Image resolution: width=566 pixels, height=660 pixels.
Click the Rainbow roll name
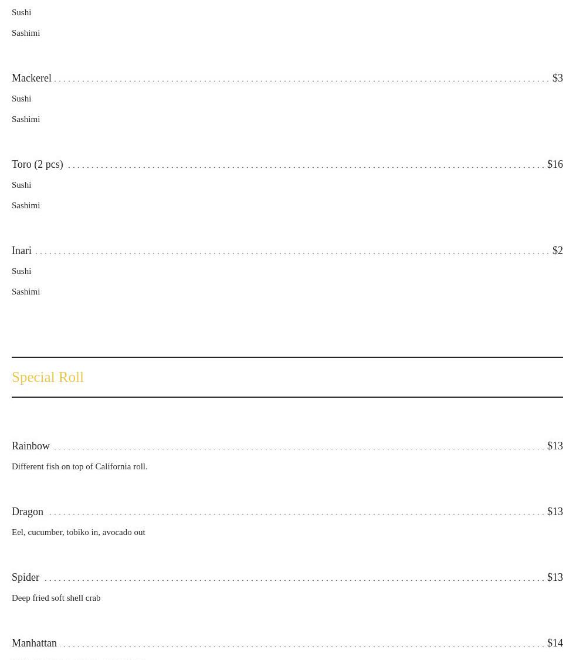click(x=30, y=446)
